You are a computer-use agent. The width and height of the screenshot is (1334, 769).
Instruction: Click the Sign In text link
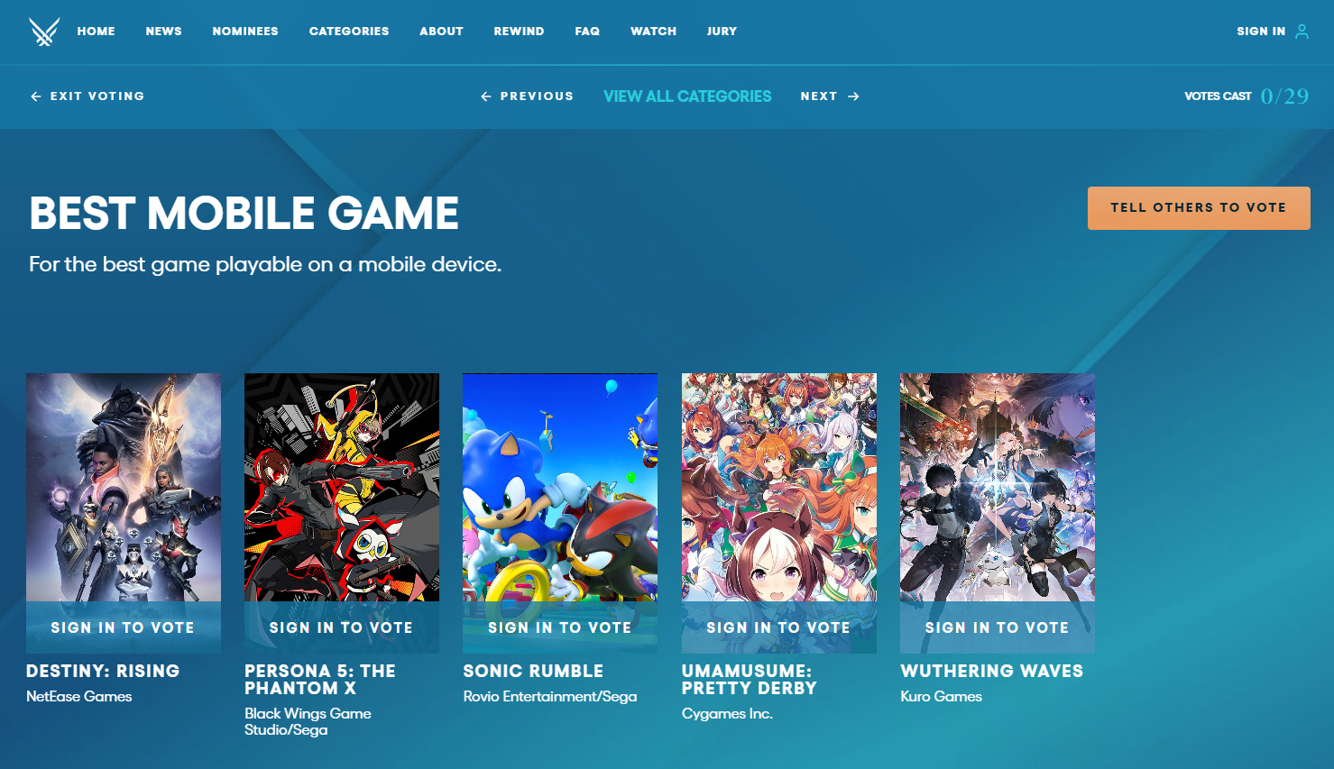click(1260, 32)
